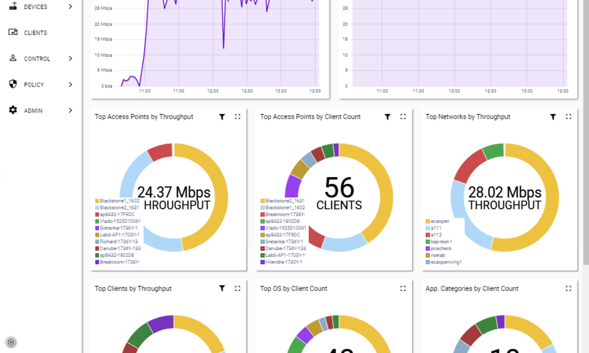The image size is (589, 353).
Task: Click the 28.02 Mbps throughput center value
Action: pyautogui.click(x=505, y=193)
